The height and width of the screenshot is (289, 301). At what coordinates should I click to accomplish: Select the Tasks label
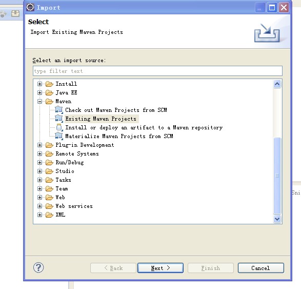tap(64, 180)
